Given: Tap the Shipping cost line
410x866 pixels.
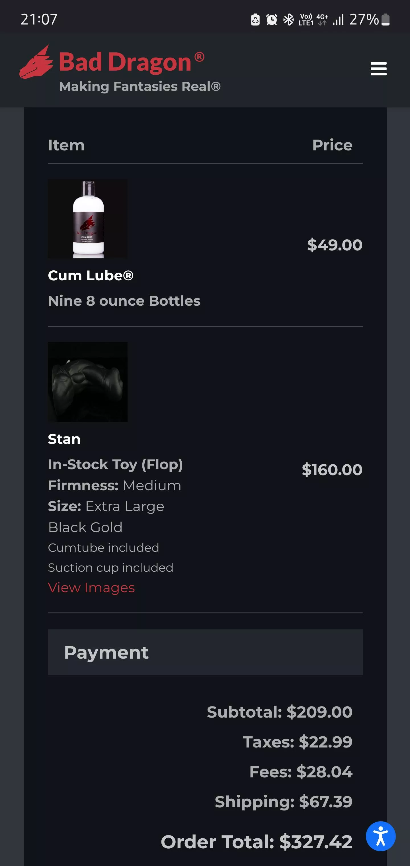Looking at the screenshot, I should click(283, 802).
